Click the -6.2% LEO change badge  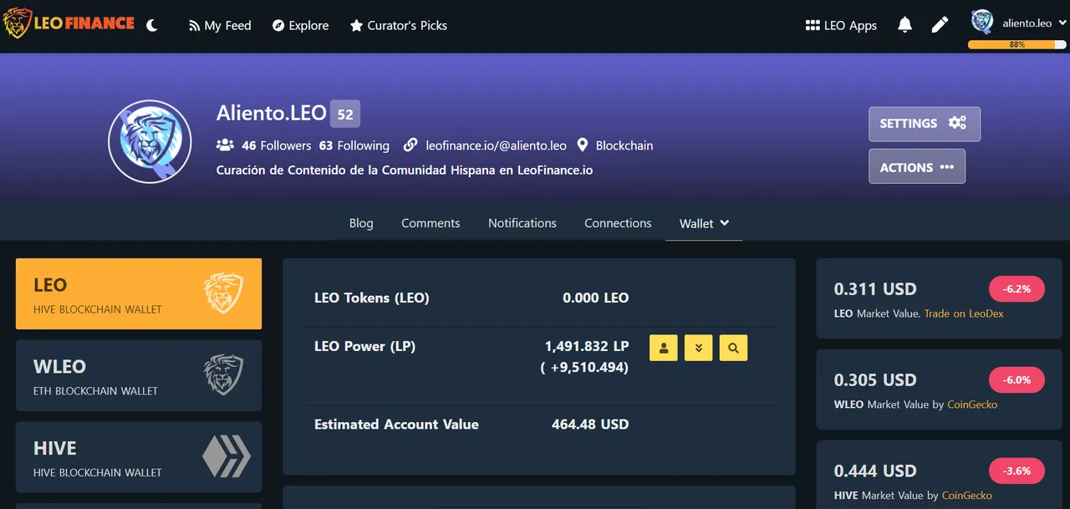tap(1017, 289)
